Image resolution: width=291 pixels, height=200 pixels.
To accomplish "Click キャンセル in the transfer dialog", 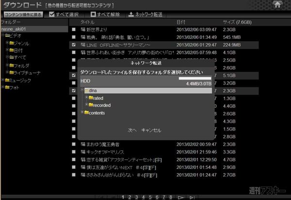I will pyautogui.click(x=151, y=130).
